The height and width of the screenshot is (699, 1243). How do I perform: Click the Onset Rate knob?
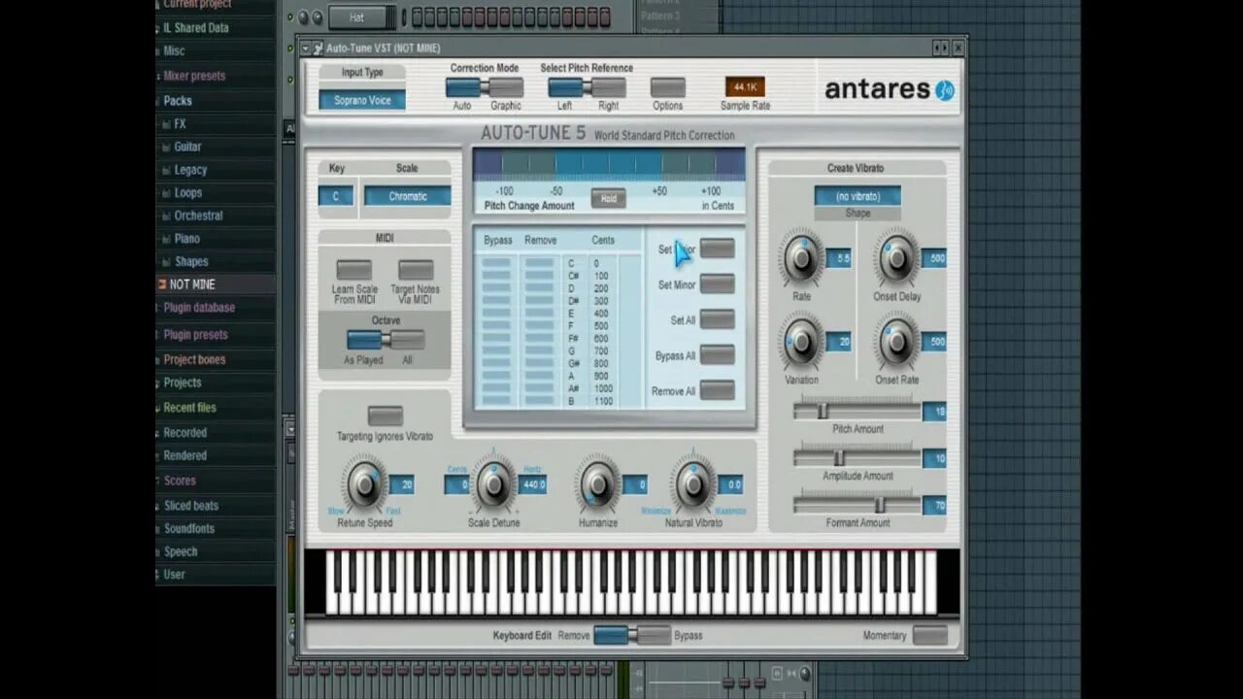point(897,341)
